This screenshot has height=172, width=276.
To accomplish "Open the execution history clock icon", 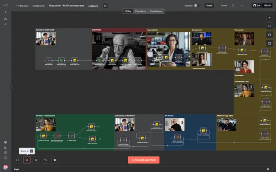I will pyautogui.click(x=233, y=6).
